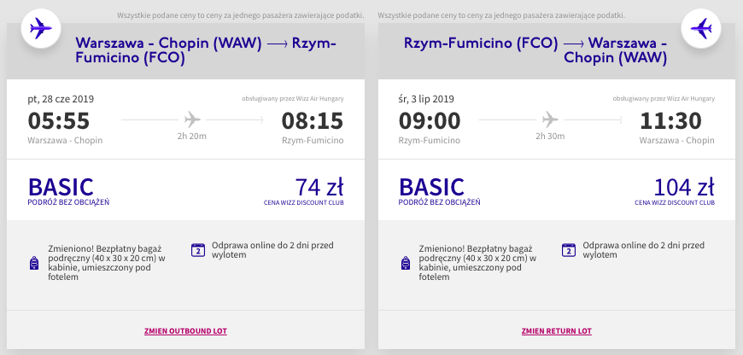This screenshot has width=743, height=355.
Task: Open the ZMIEN OUTBOUND LOT link
Action: [x=186, y=331]
